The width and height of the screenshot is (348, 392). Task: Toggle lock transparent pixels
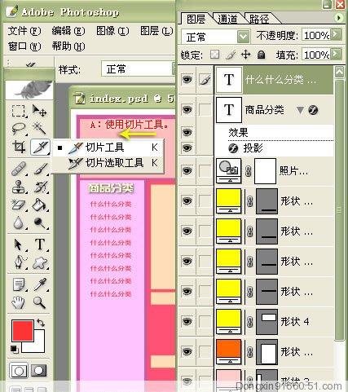214,55
